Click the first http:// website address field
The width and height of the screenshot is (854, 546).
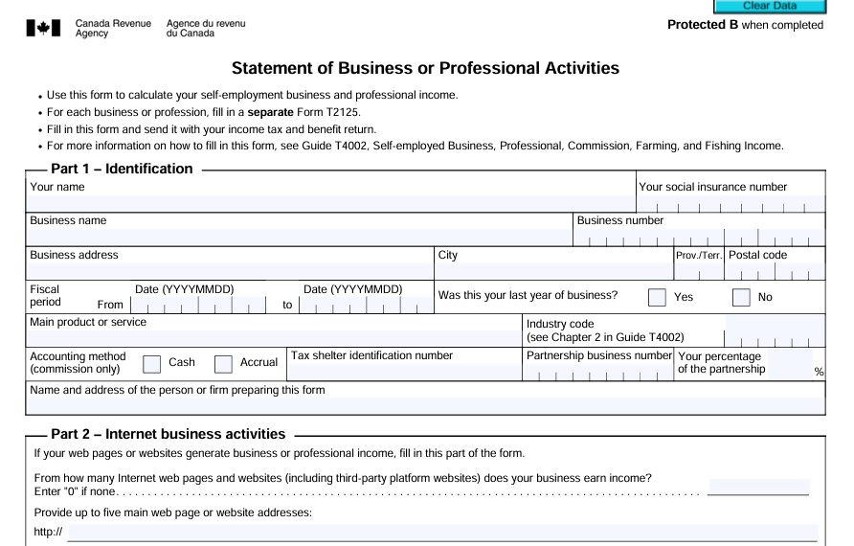440,533
